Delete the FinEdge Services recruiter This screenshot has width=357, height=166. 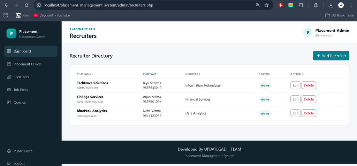pos(309,100)
